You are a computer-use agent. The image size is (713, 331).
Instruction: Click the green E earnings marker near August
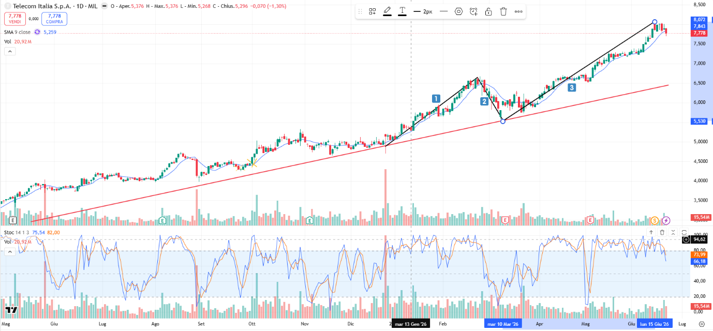pos(162,220)
